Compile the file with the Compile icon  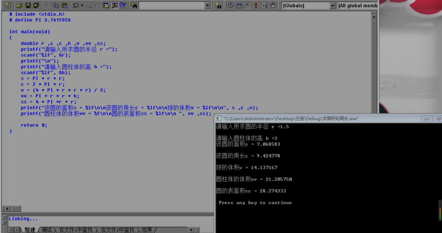click(231, 5)
